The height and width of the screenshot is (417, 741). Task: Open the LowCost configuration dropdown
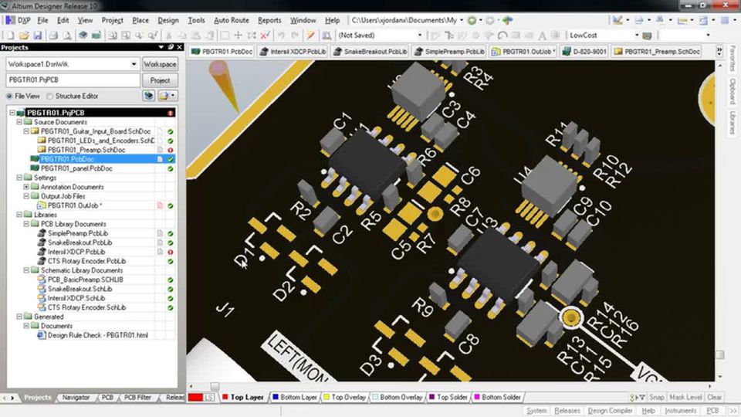click(x=637, y=36)
